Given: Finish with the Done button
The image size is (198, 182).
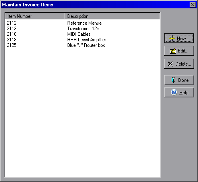Looking at the screenshot, I should (x=179, y=80).
